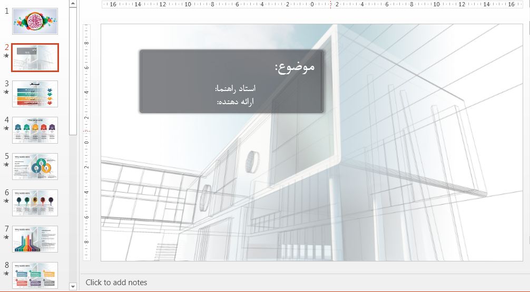Open slide 4 thumbnail with hexagon badges

pyautogui.click(x=35, y=130)
